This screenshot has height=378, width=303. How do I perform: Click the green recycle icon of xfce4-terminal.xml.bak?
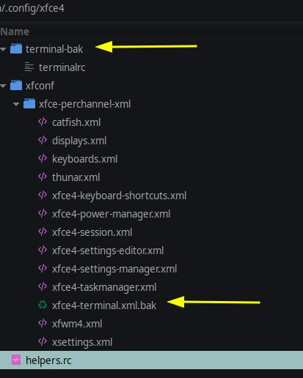pos(43,305)
